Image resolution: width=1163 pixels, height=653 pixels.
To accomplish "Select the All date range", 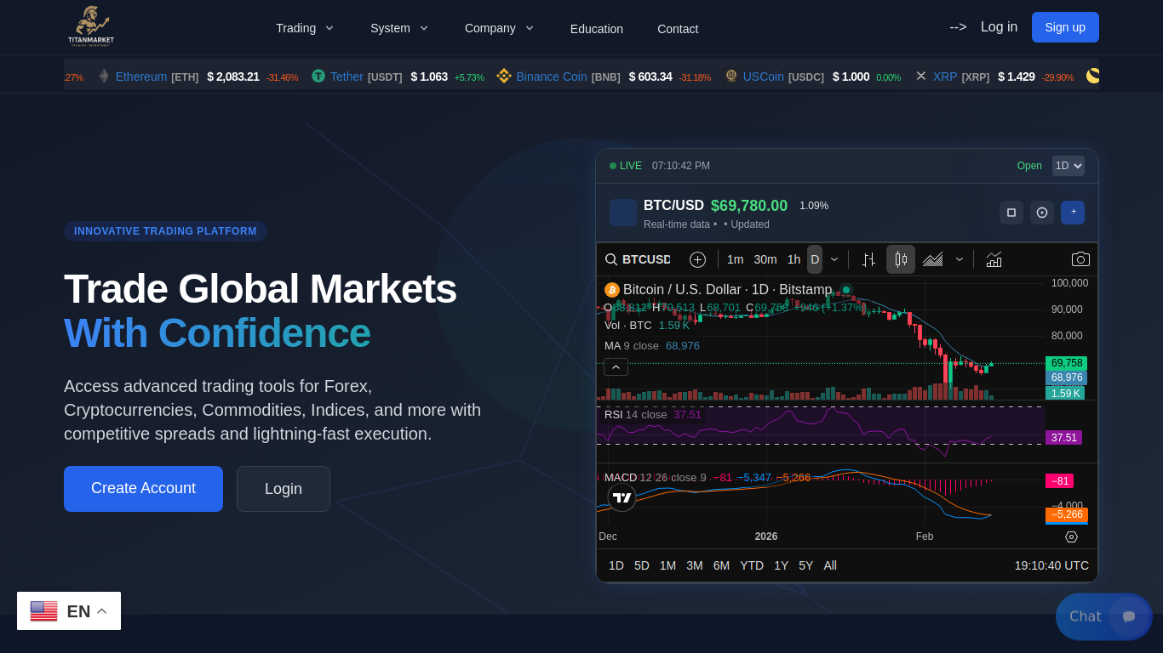I will pos(830,565).
